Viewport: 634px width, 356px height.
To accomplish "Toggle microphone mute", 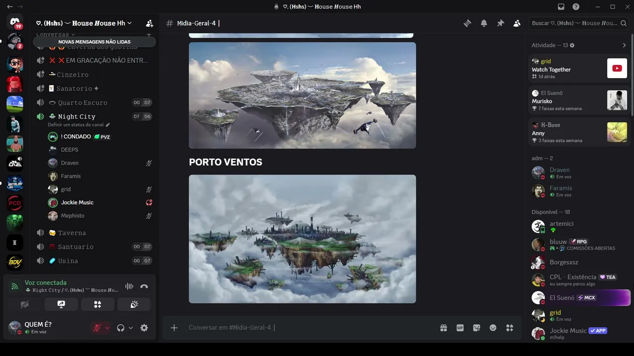I will click(x=98, y=328).
